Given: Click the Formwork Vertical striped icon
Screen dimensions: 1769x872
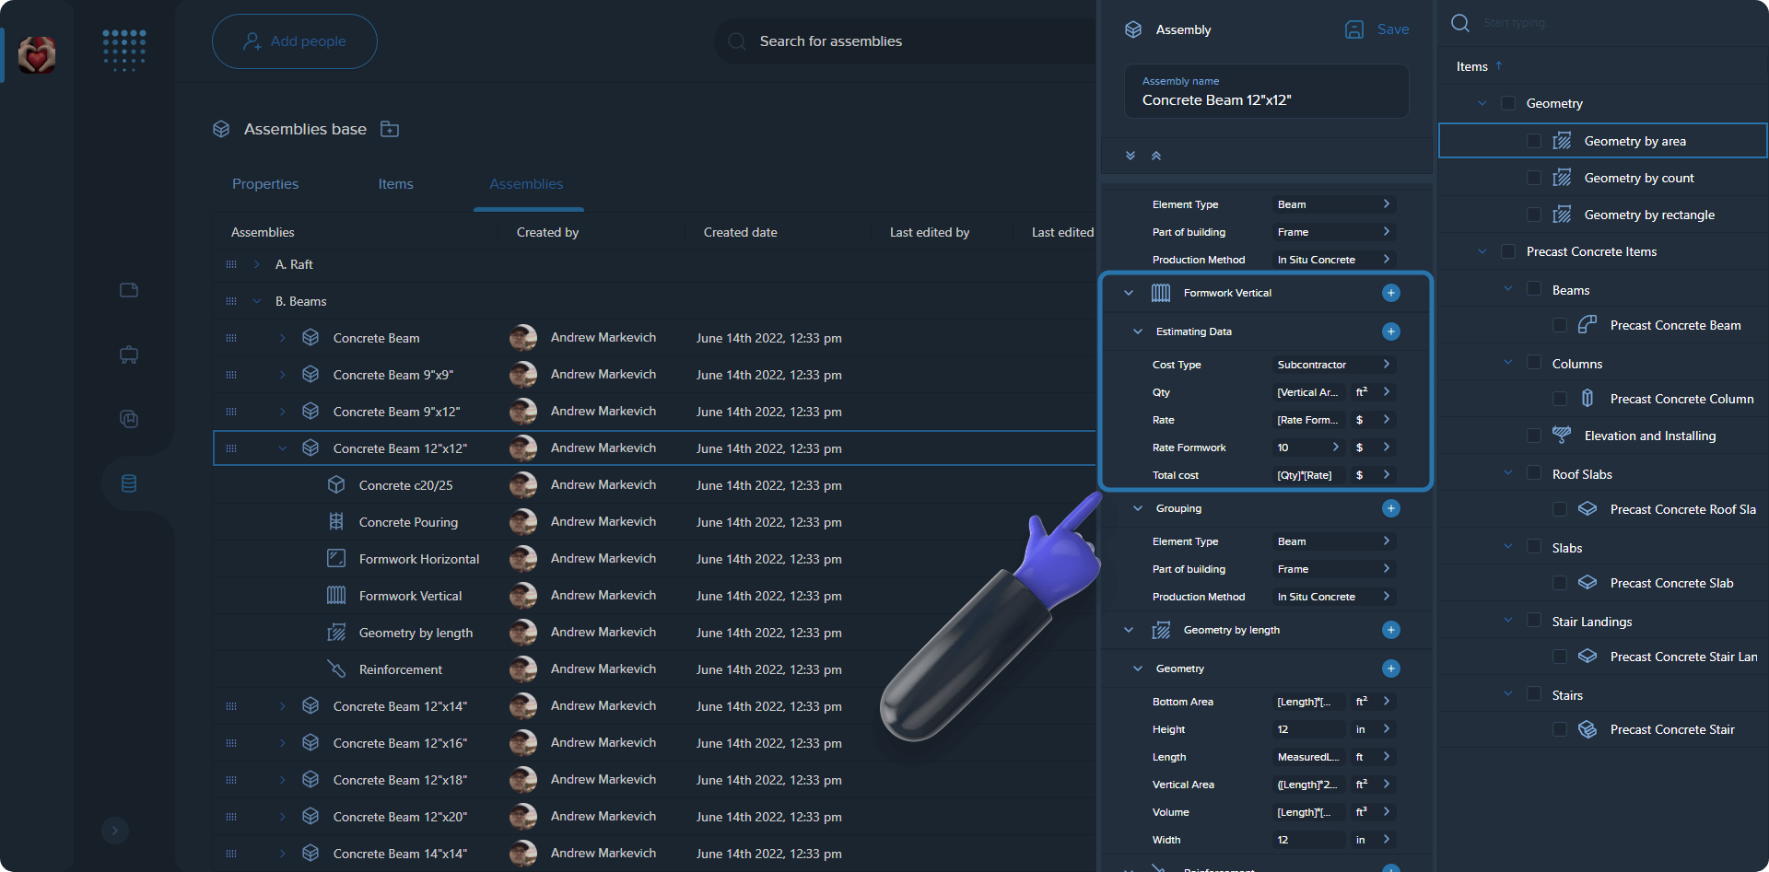Looking at the screenshot, I should coord(1160,293).
